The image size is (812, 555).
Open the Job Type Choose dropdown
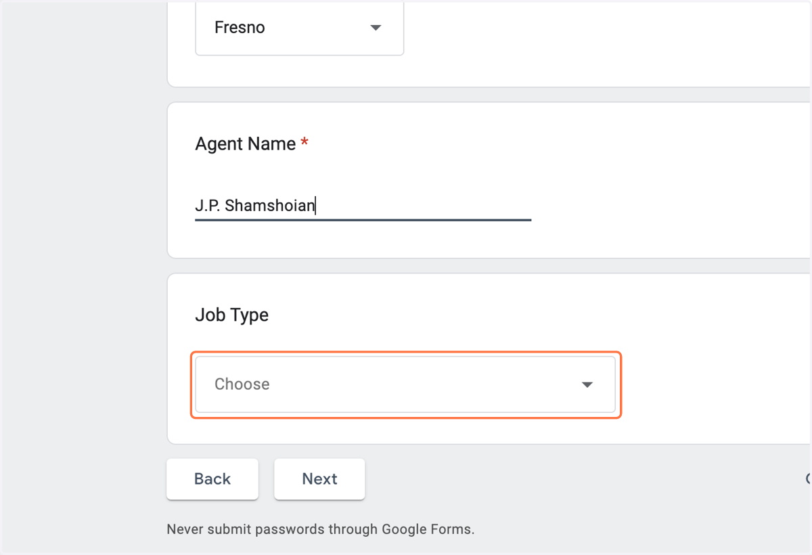pos(405,384)
